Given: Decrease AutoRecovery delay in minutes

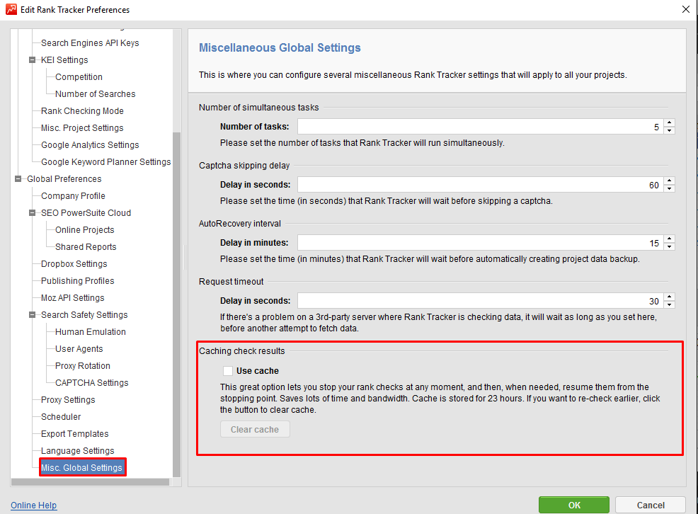Looking at the screenshot, I should tap(669, 246).
